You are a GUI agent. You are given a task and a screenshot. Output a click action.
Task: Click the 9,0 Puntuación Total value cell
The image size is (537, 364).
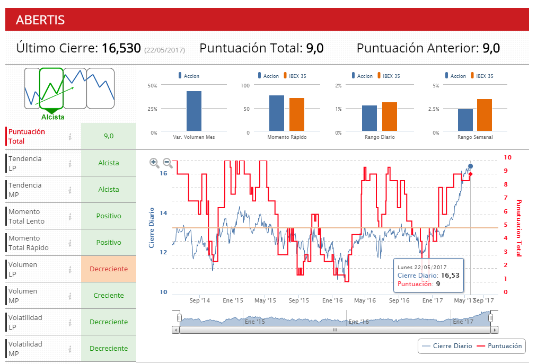[x=109, y=136]
